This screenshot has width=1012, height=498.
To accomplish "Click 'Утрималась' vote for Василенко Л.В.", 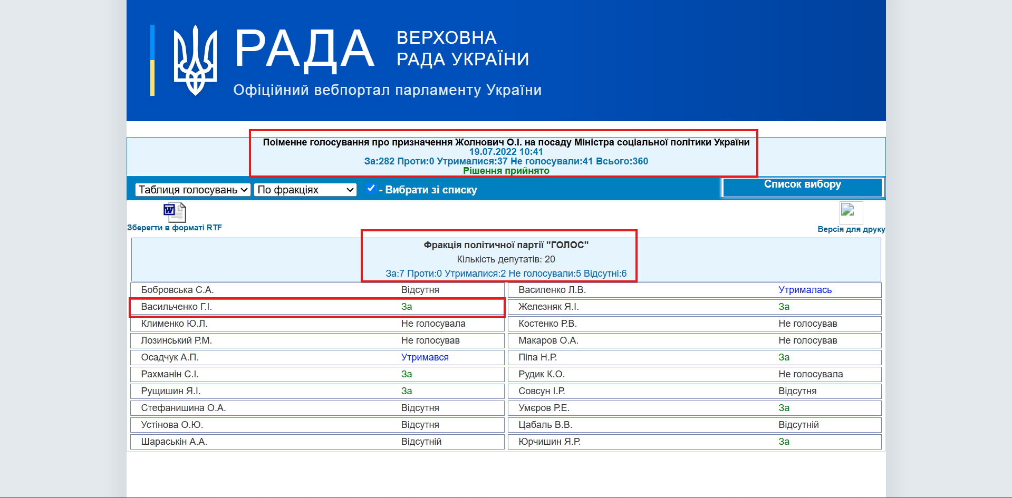I will point(805,290).
